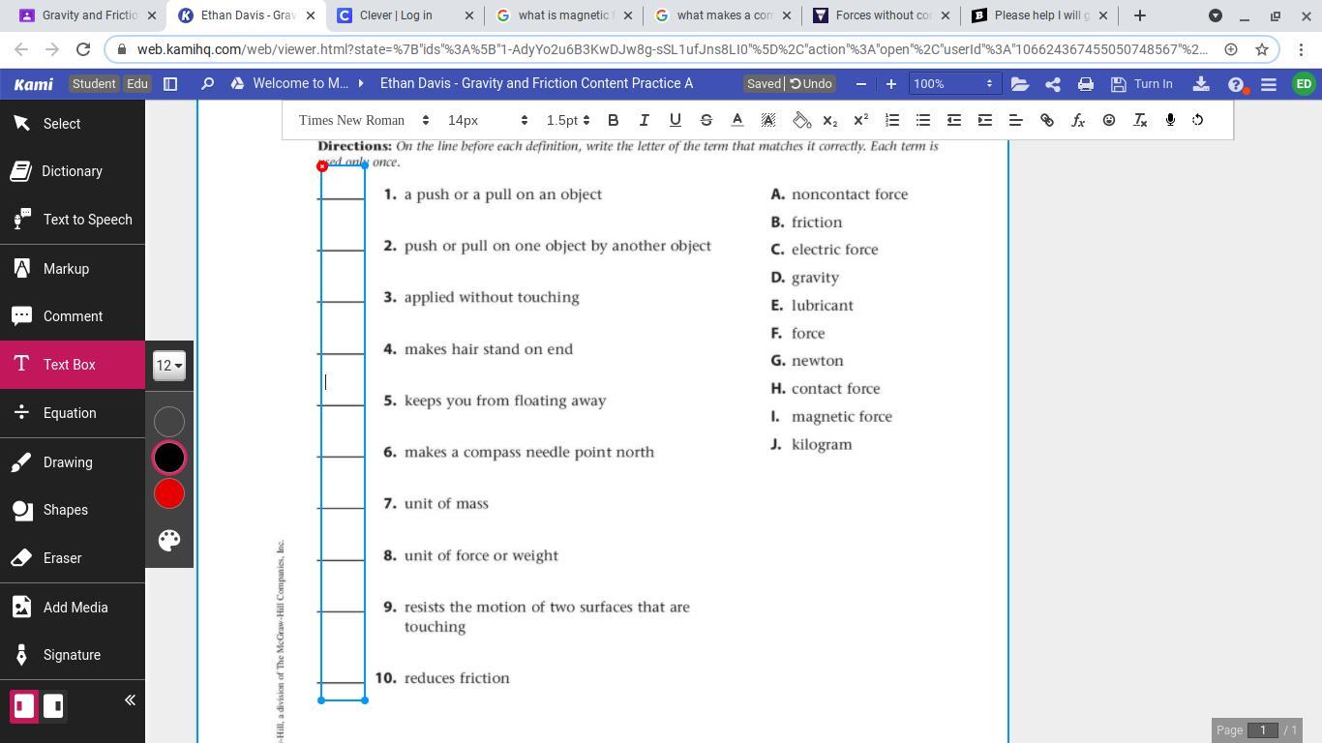Screen dimensions: 1322x743
Task: Click the Turn In button
Action: pyautogui.click(x=1142, y=84)
